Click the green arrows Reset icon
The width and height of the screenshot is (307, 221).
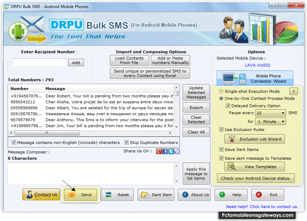[x=108, y=195]
